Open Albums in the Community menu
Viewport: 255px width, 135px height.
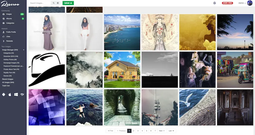click(x=9, y=19)
